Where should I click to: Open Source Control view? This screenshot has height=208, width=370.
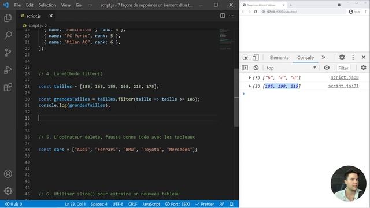[8, 53]
